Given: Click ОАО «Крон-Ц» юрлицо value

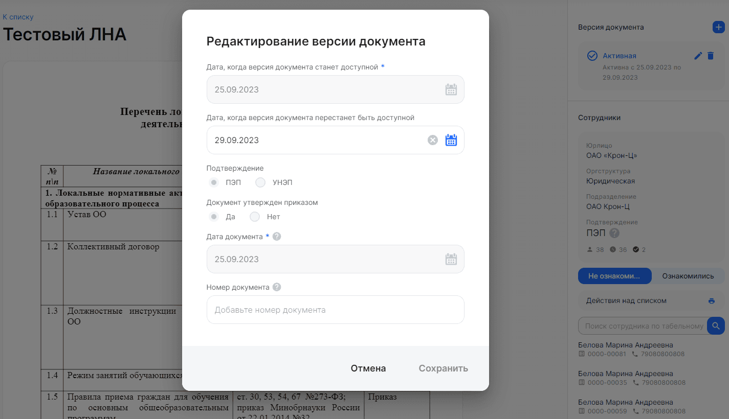Looking at the screenshot, I should (x=612, y=155).
